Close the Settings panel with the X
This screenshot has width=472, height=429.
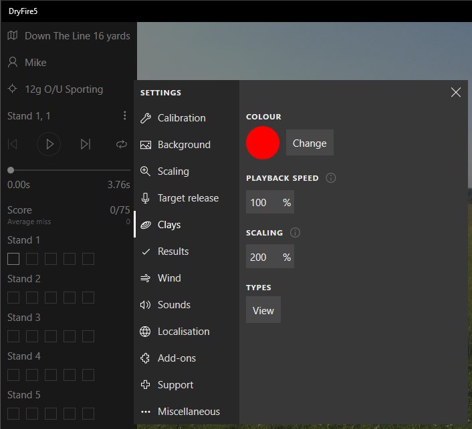coord(456,93)
